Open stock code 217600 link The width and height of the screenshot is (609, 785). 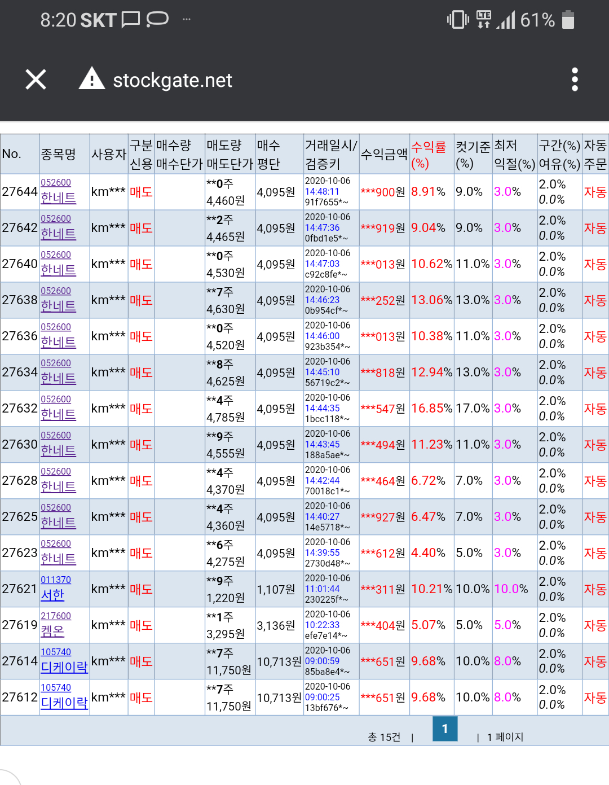pyautogui.click(x=56, y=616)
